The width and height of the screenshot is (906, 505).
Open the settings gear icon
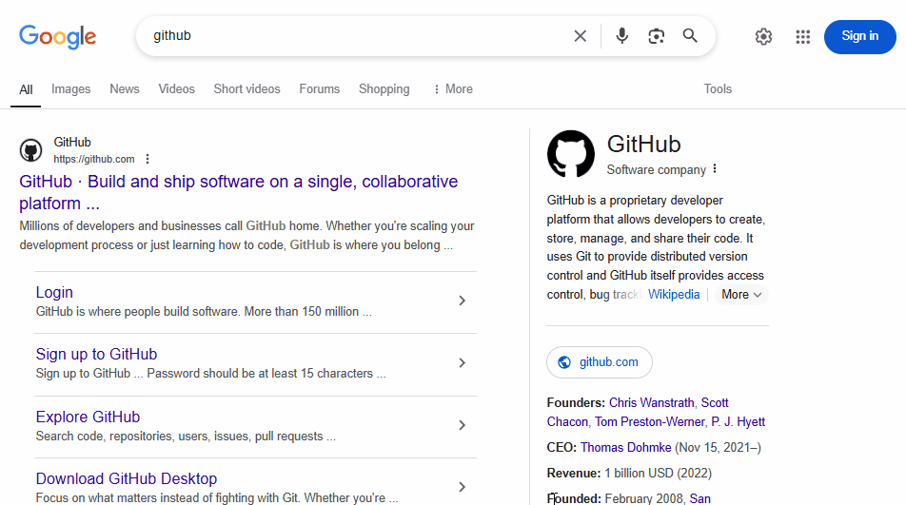pos(763,36)
